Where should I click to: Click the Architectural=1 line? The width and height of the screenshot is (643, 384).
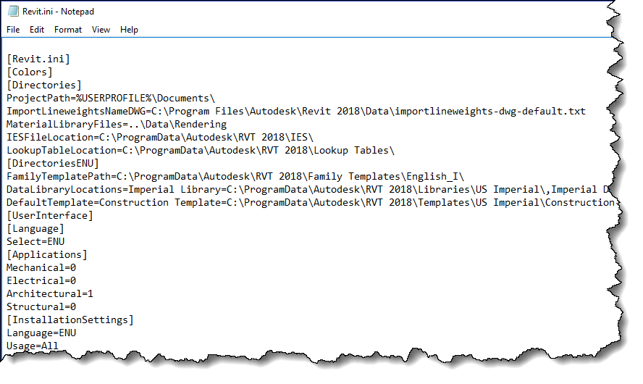pos(50,294)
